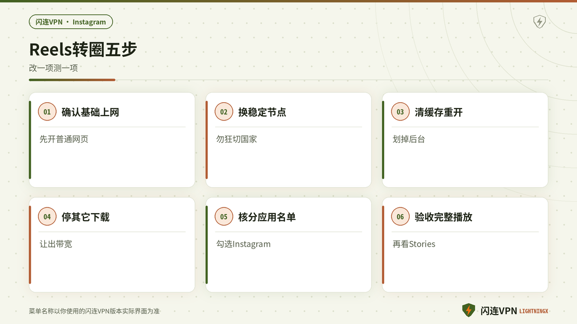Select the 05 step number circle
Image resolution: width=577 pixels, height=324 pixels.
tap(224, 217)
